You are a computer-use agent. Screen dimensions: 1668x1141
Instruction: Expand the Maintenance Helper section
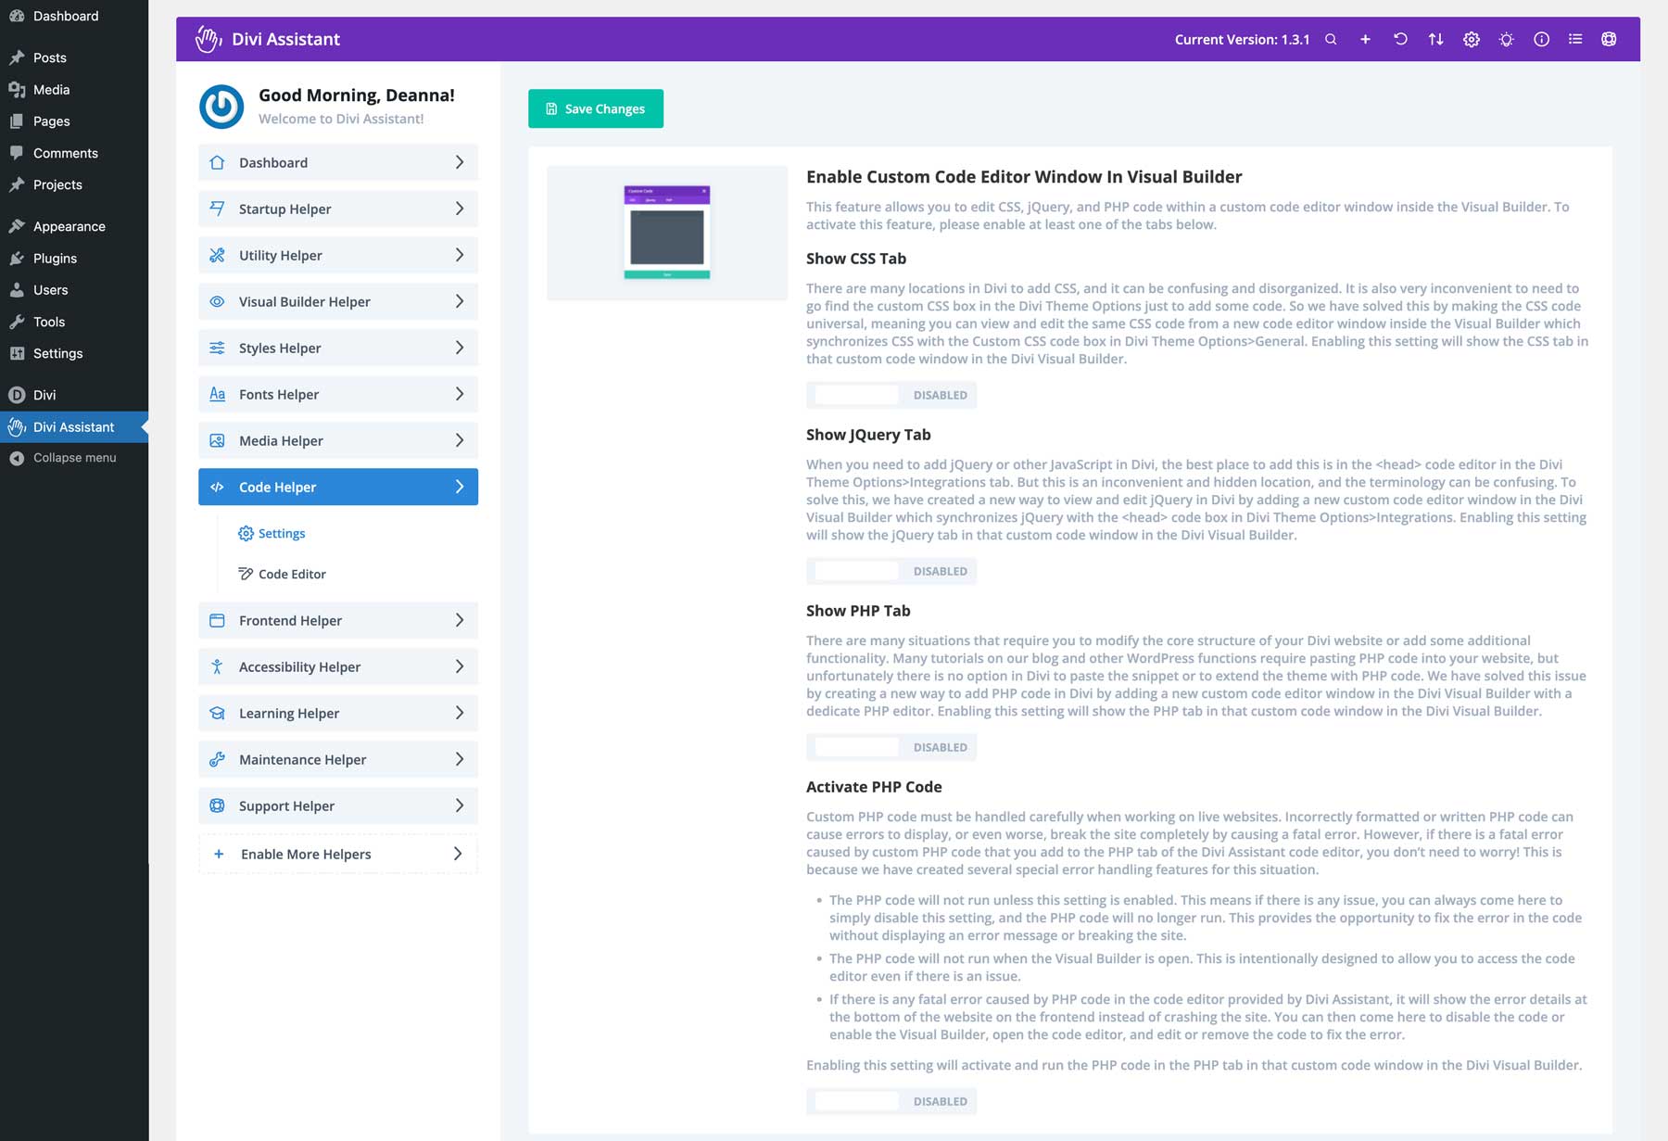pos(337,759)
